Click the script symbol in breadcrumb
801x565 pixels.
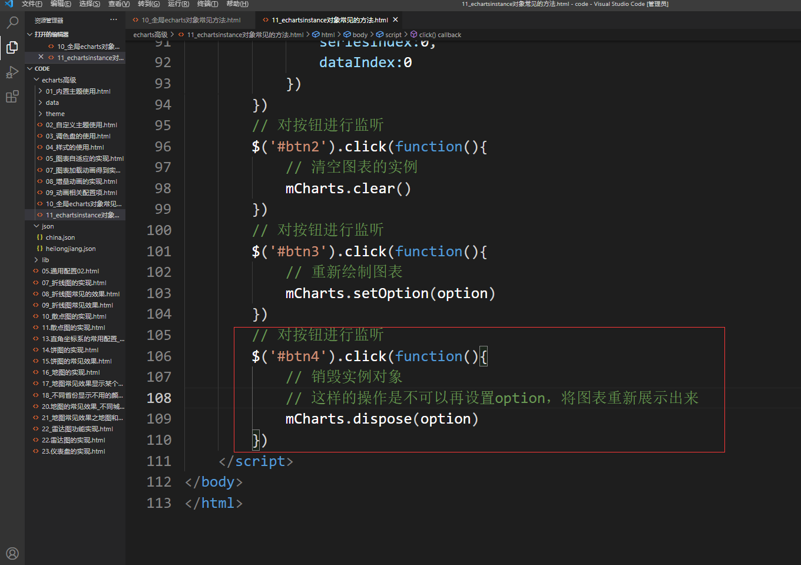(389, 35)
